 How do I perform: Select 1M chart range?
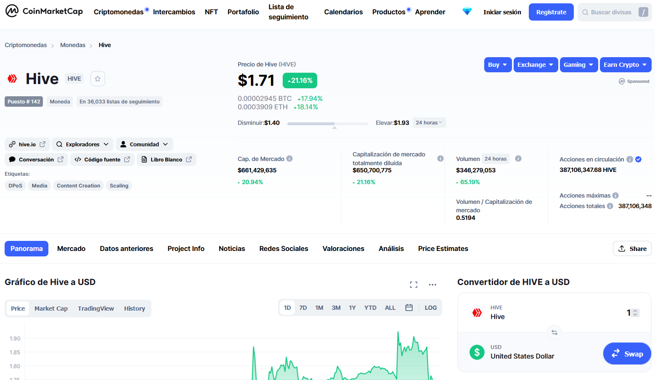point(319,308)
